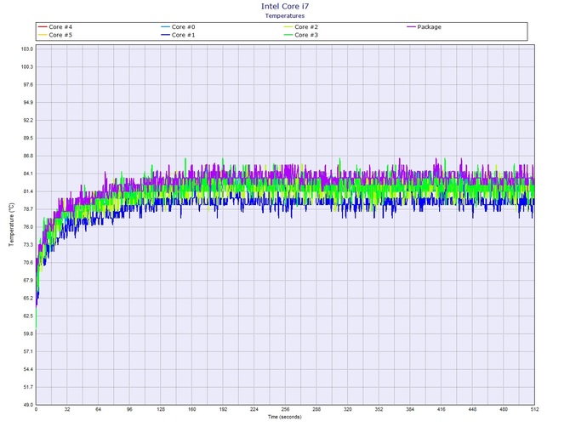Click the Time (seconds) axis label
This screenshot has height=427, width=570.
285,417
